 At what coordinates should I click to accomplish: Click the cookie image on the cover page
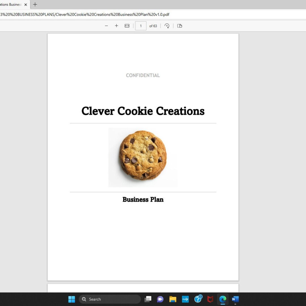(143, 158)
